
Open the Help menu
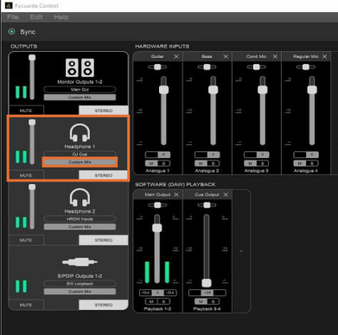[61, 17]
